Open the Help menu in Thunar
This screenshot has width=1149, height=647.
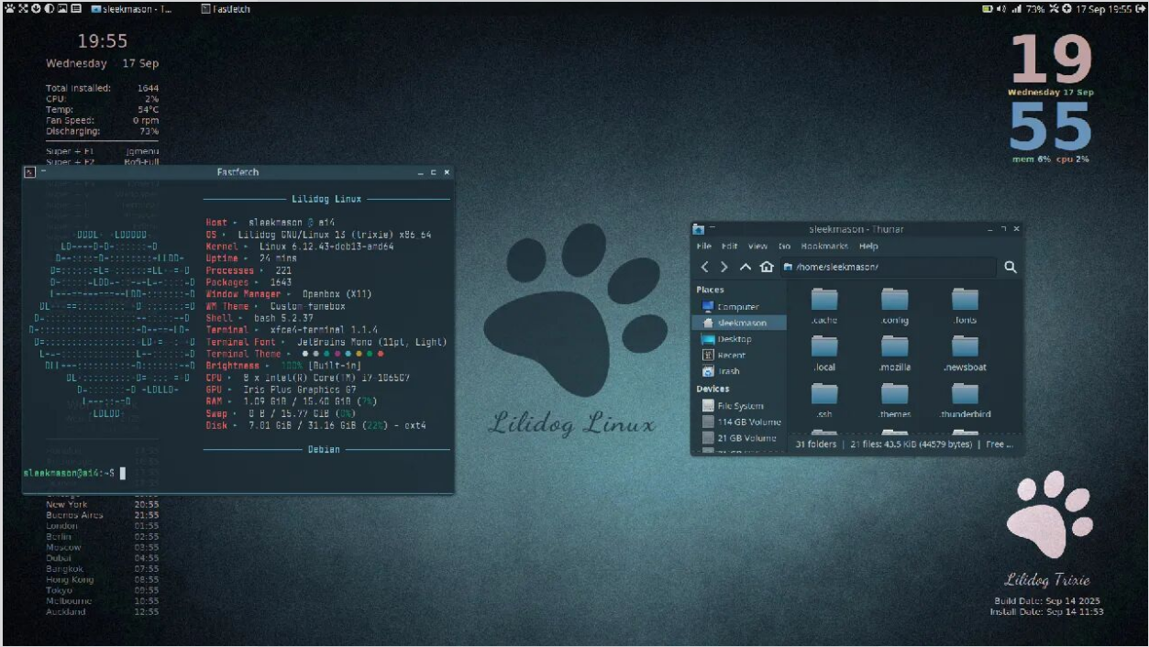click(868, 246)
